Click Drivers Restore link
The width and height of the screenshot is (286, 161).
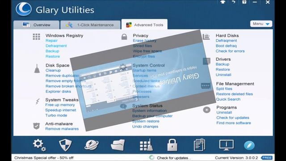tap(223, 70)
